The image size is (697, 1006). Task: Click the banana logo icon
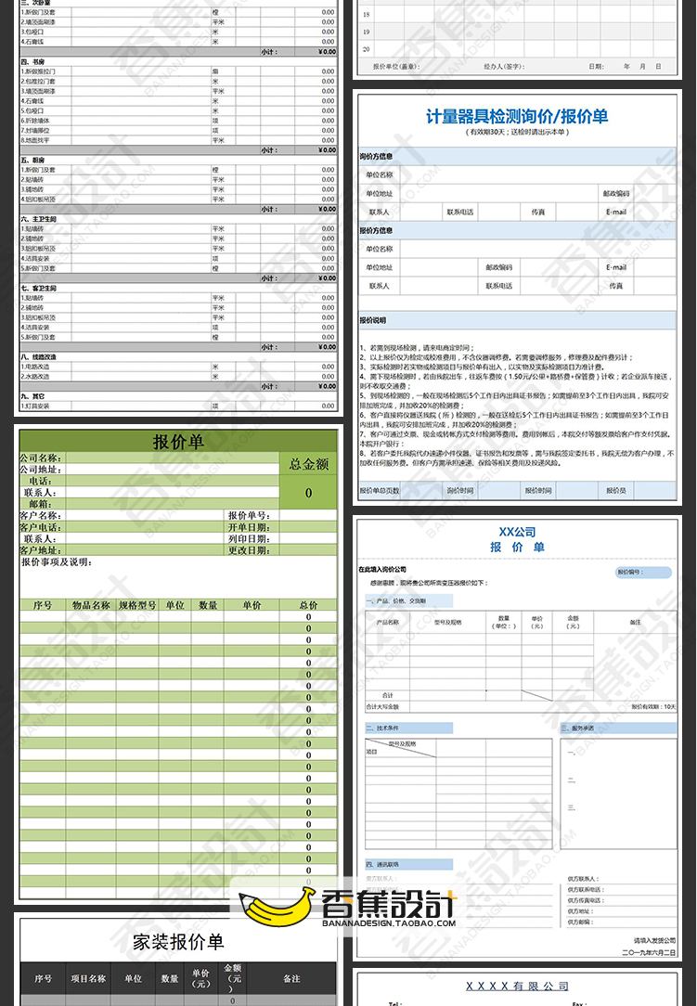click(x=278, y=907)
